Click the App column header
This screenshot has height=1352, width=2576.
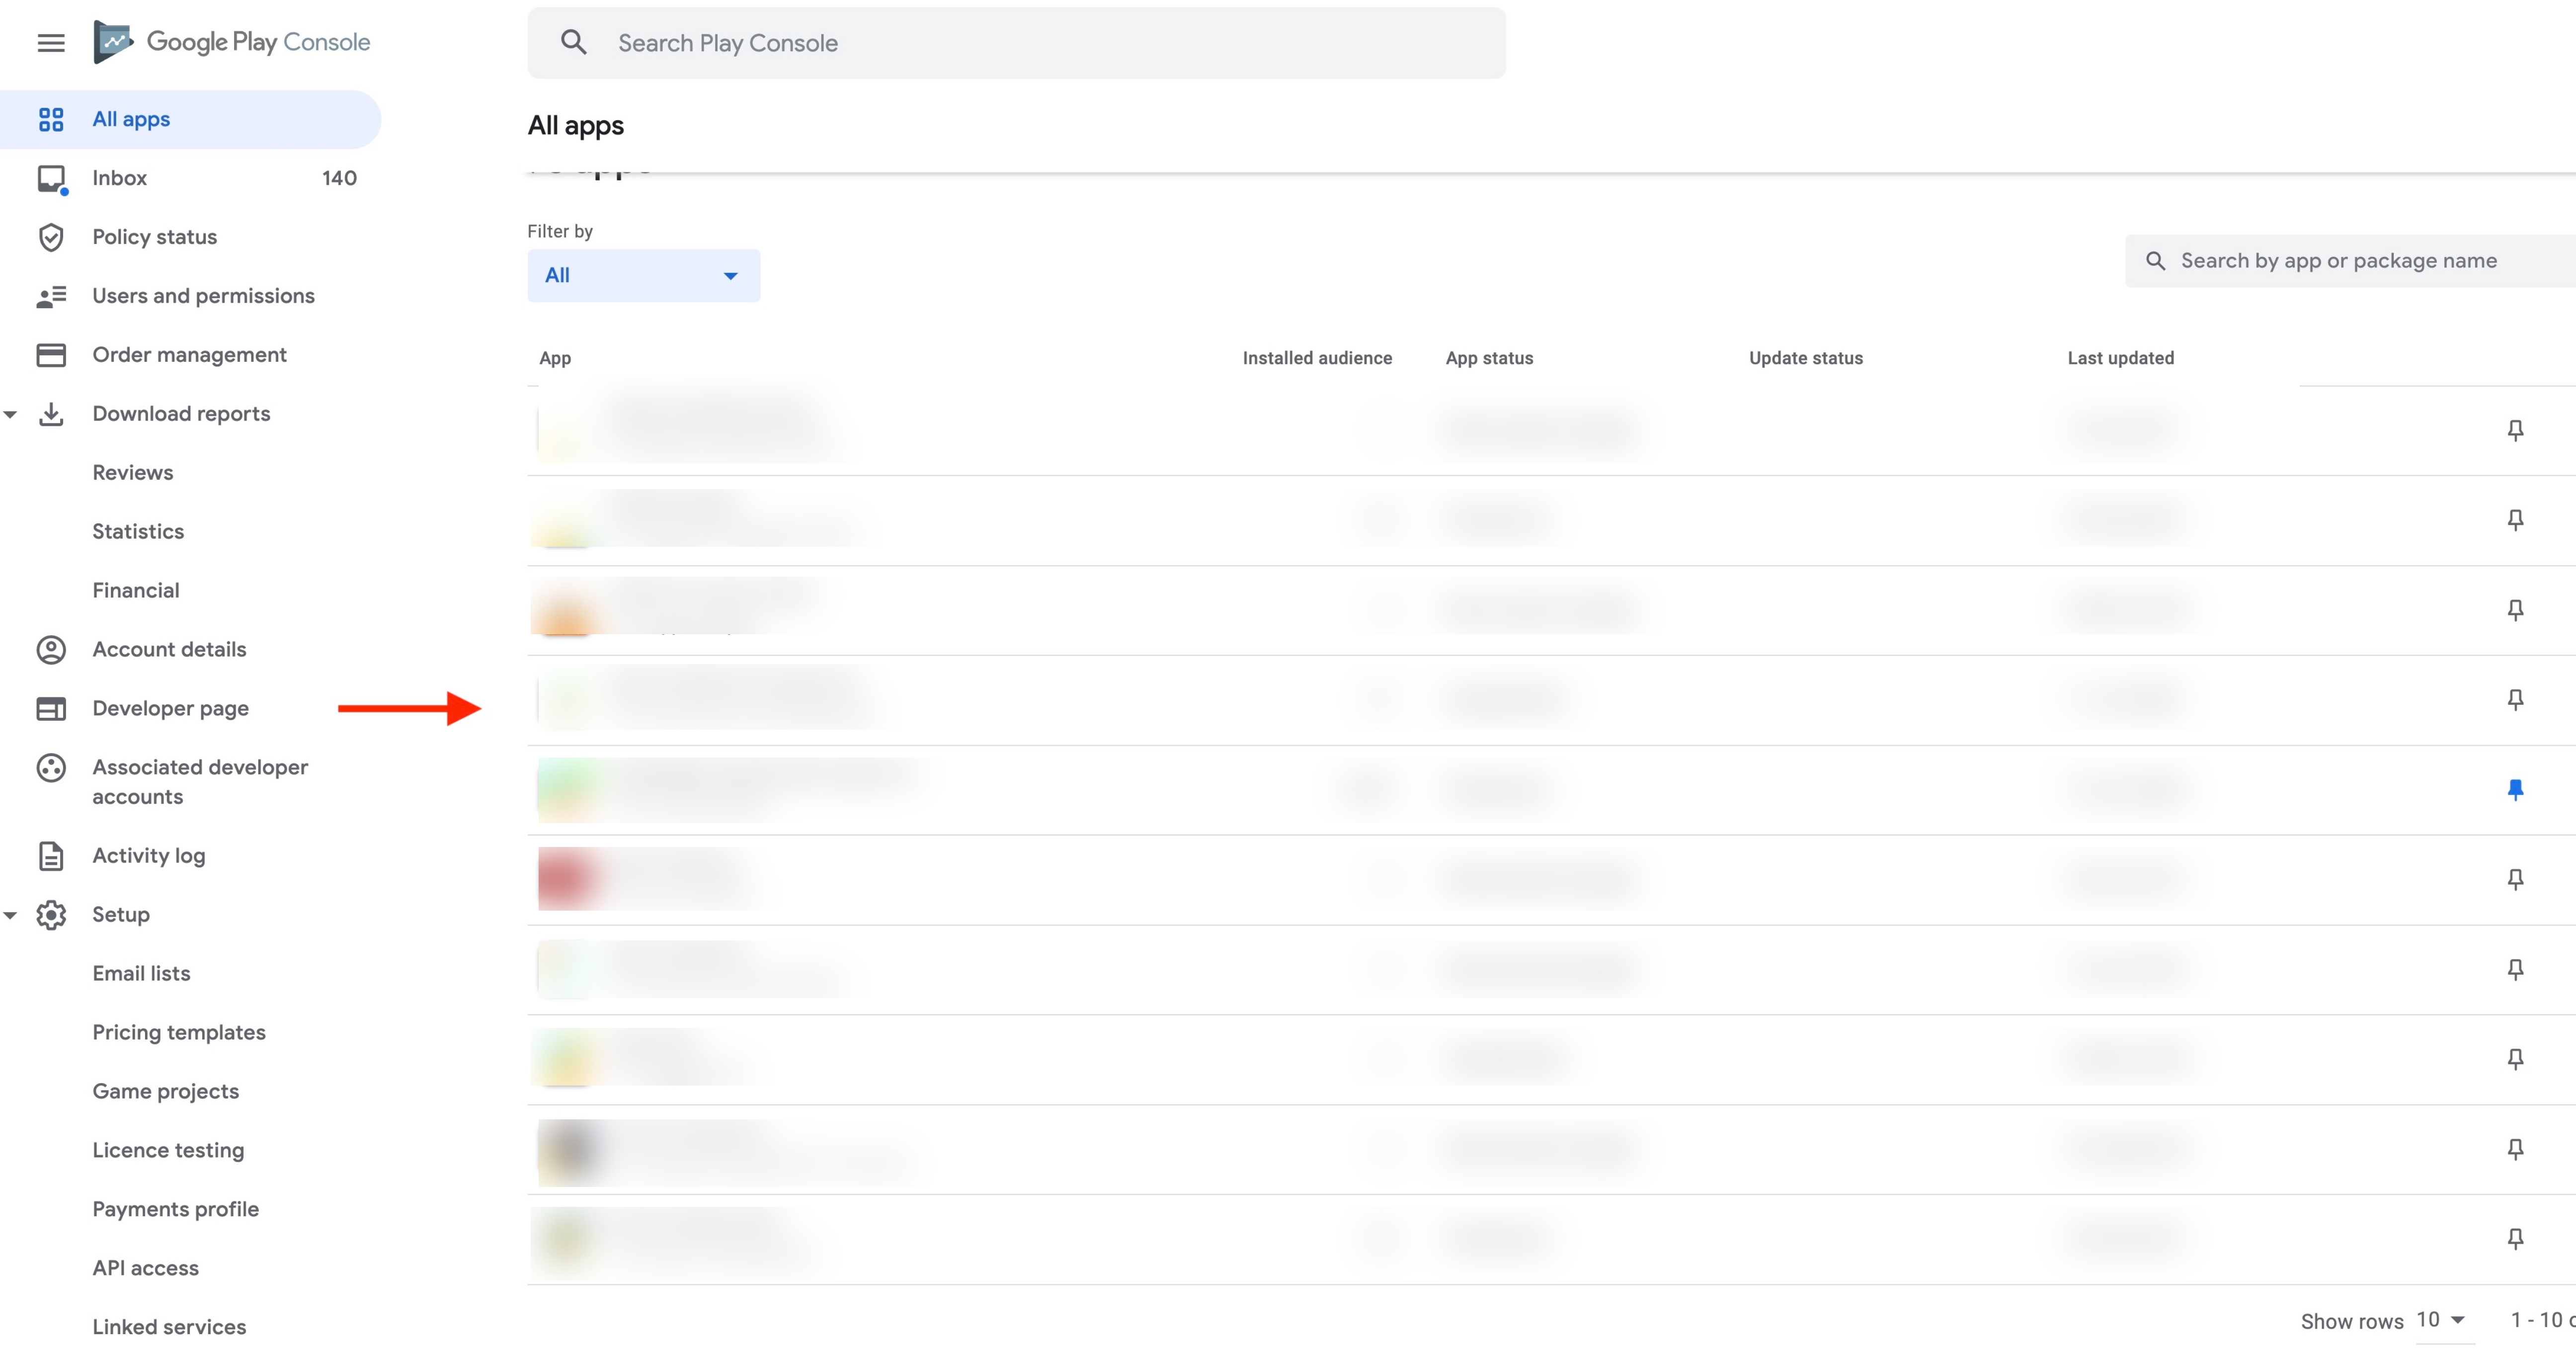click(555, 358)
